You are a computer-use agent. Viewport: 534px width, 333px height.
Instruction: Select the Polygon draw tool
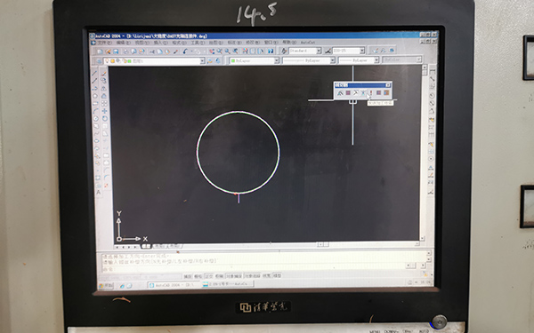95,96
